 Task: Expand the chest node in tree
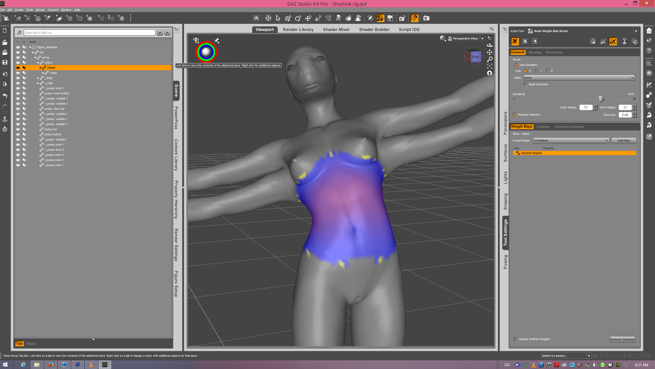pyautogui.click(x=43, y=73)
